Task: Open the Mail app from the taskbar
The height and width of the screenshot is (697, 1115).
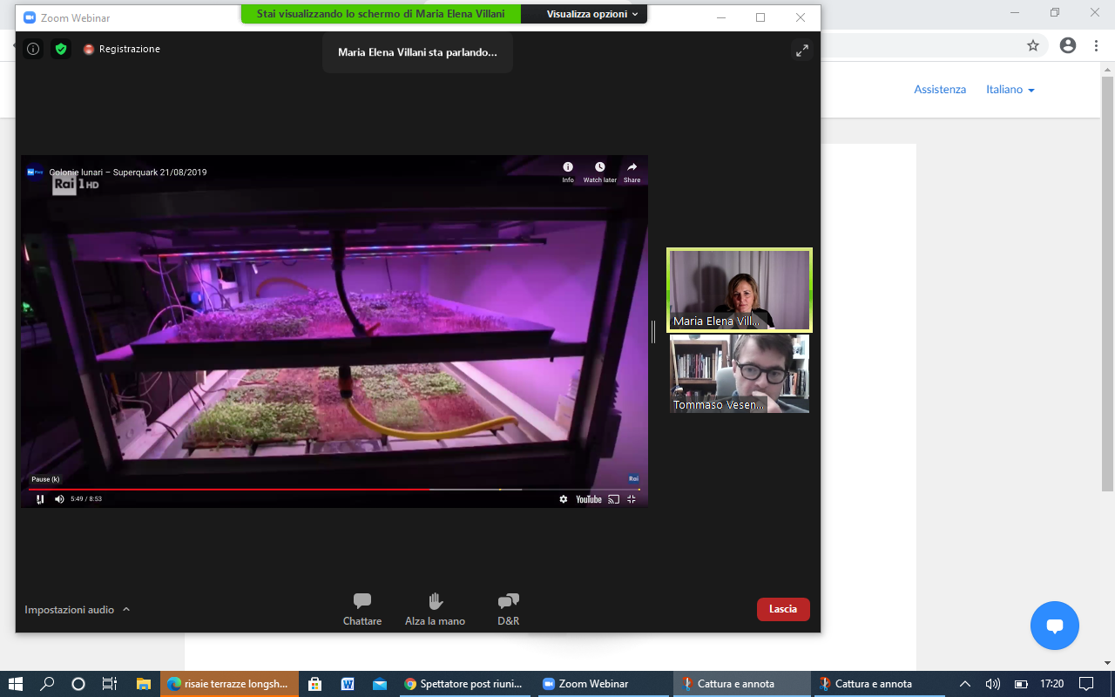Action: [379, 684]
